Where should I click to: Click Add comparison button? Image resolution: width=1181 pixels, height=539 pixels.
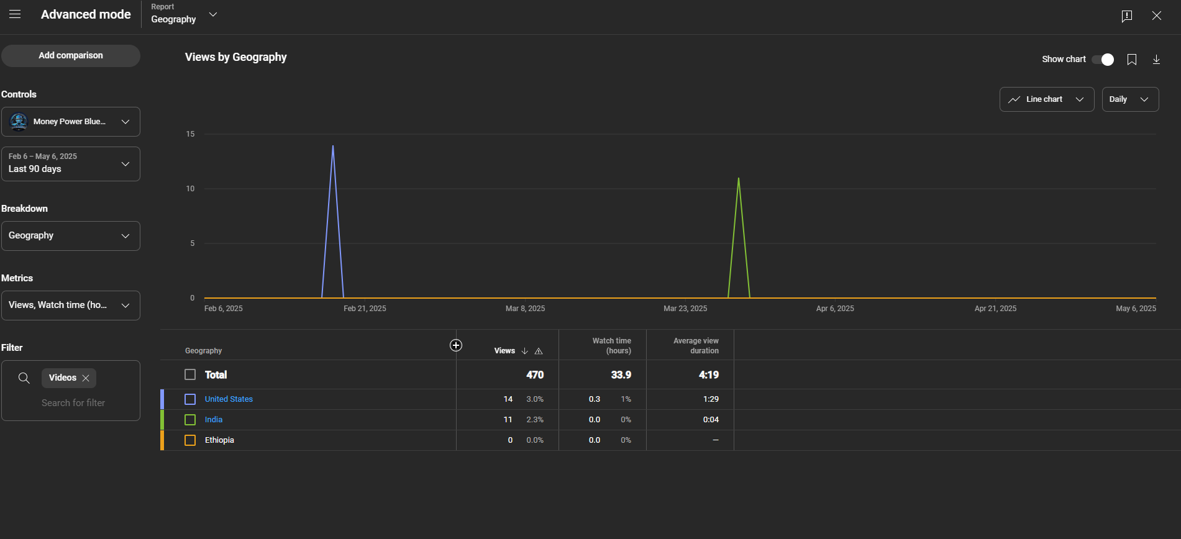click(71, 56)
